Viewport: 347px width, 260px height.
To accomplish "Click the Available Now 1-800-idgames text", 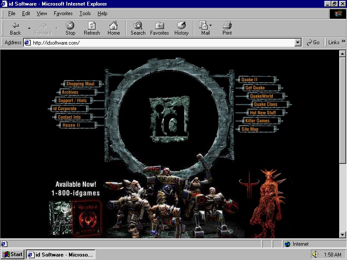I will point(75,188).
